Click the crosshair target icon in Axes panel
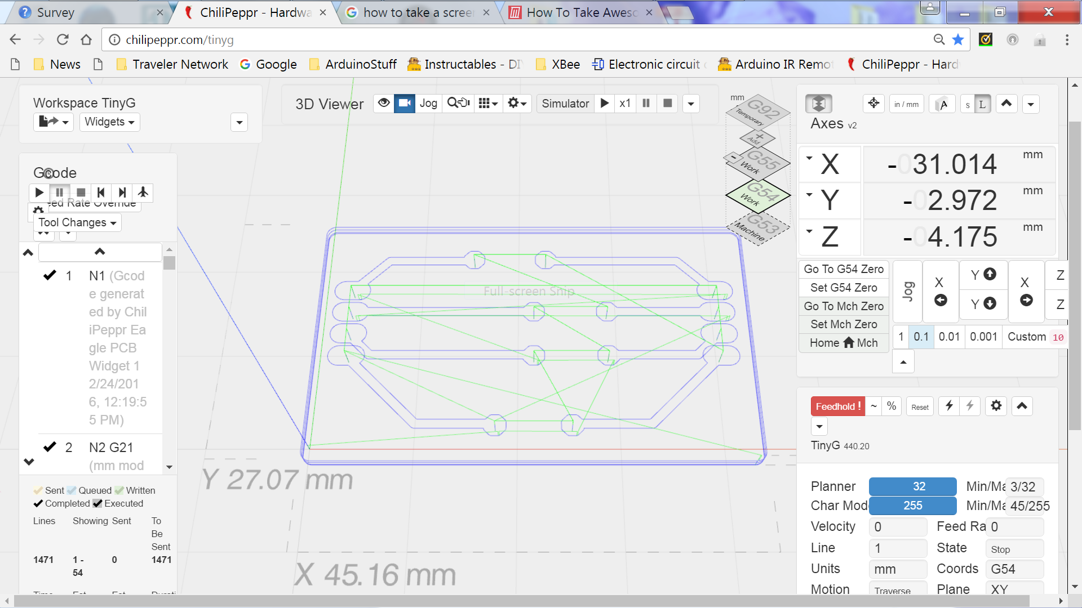The image size is (1082, 608). pyautogui.click(x=873, y=103)
